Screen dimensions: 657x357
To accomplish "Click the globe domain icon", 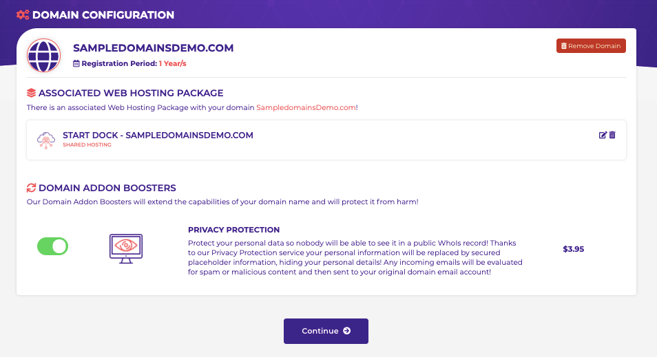I will coord(43,55).
